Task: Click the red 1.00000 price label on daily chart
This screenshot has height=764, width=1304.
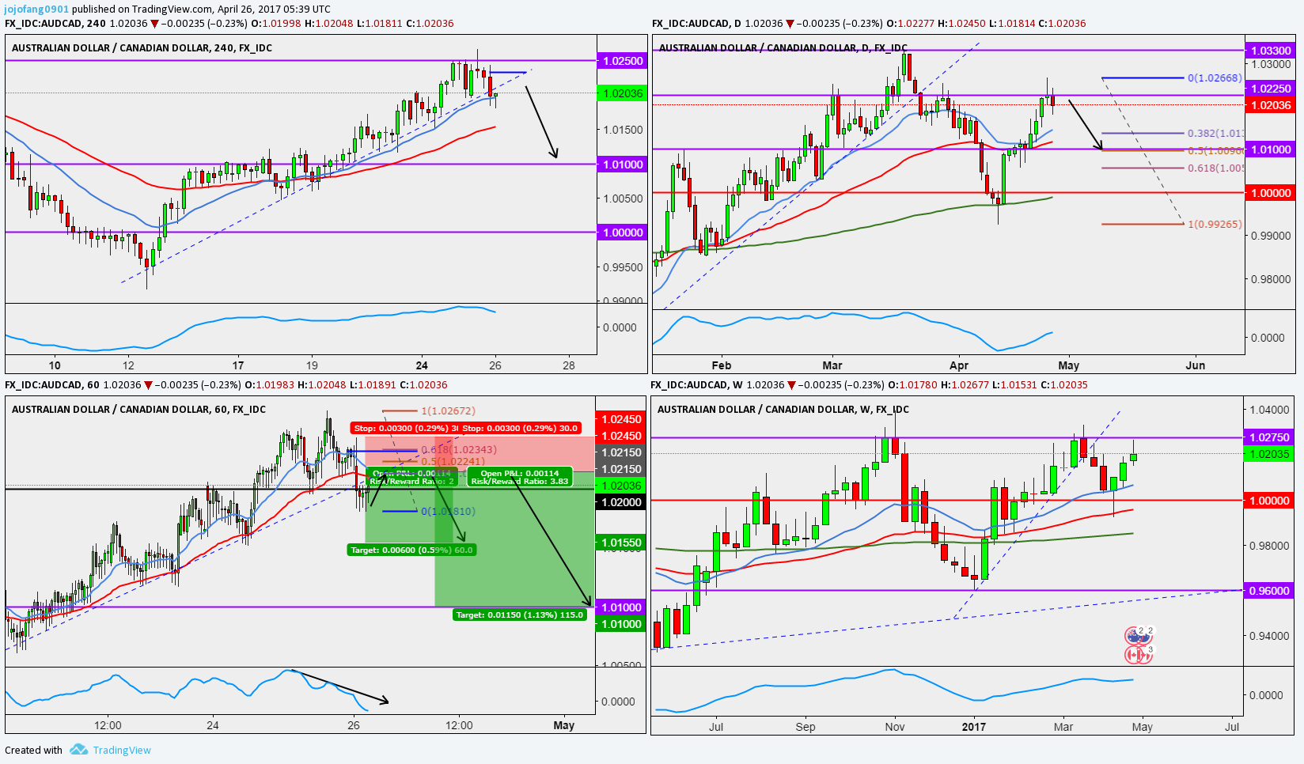Action: [x=1271, y=193]
